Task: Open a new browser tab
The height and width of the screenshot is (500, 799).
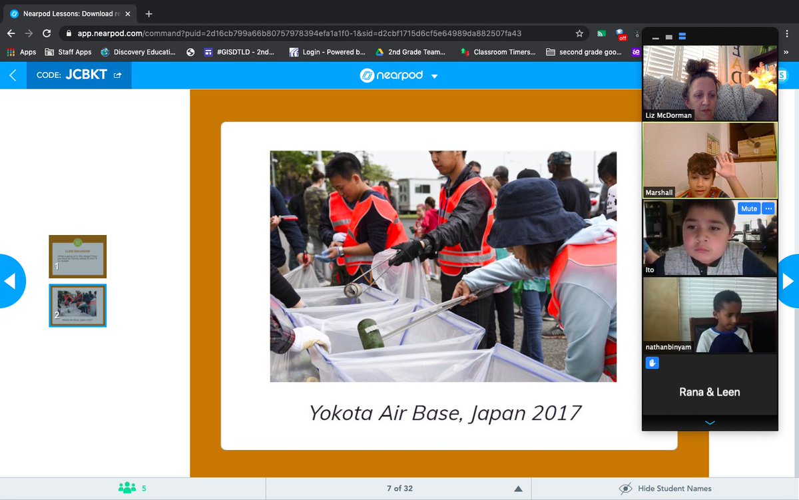Action: pos(148,13)
